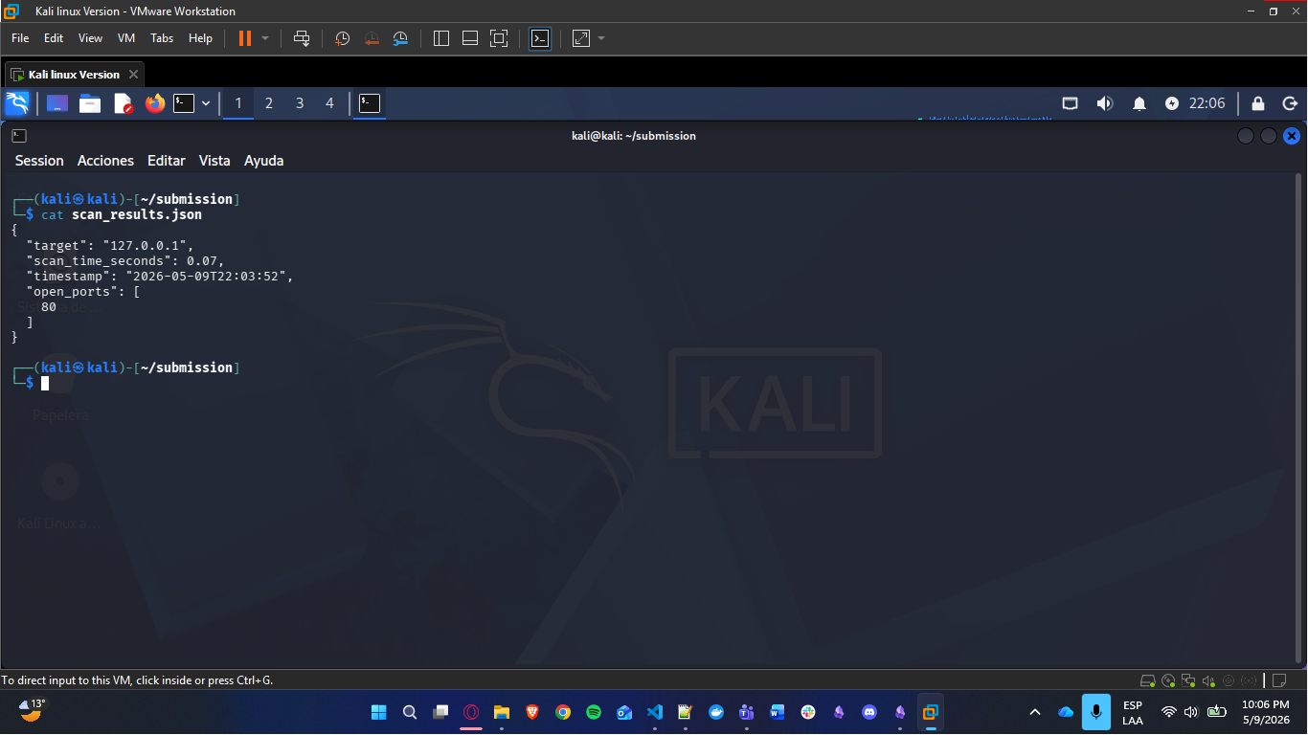Open the VMware File menu

(x=20, y=38)
